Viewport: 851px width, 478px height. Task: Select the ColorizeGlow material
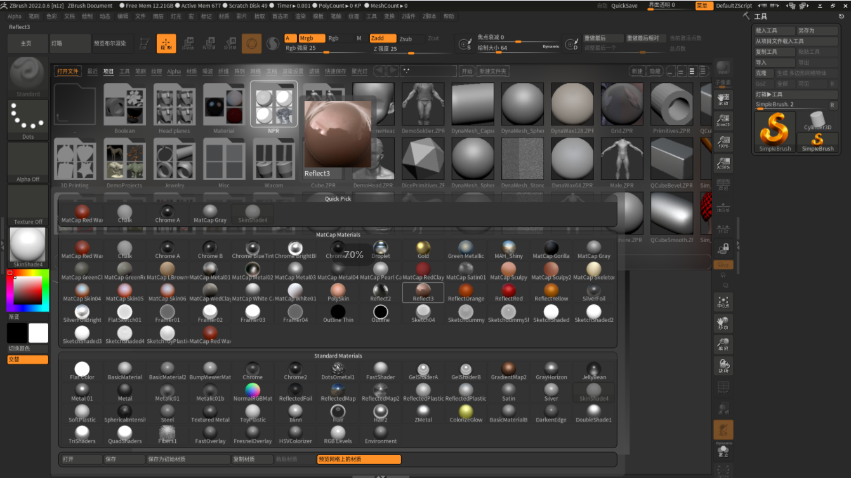[466, 413]
